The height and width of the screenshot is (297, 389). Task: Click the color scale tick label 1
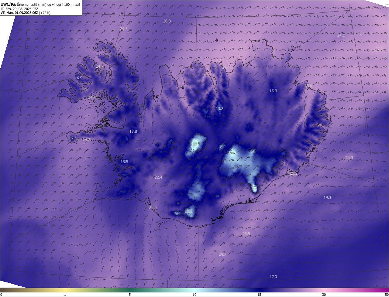(x=65, y=295)
